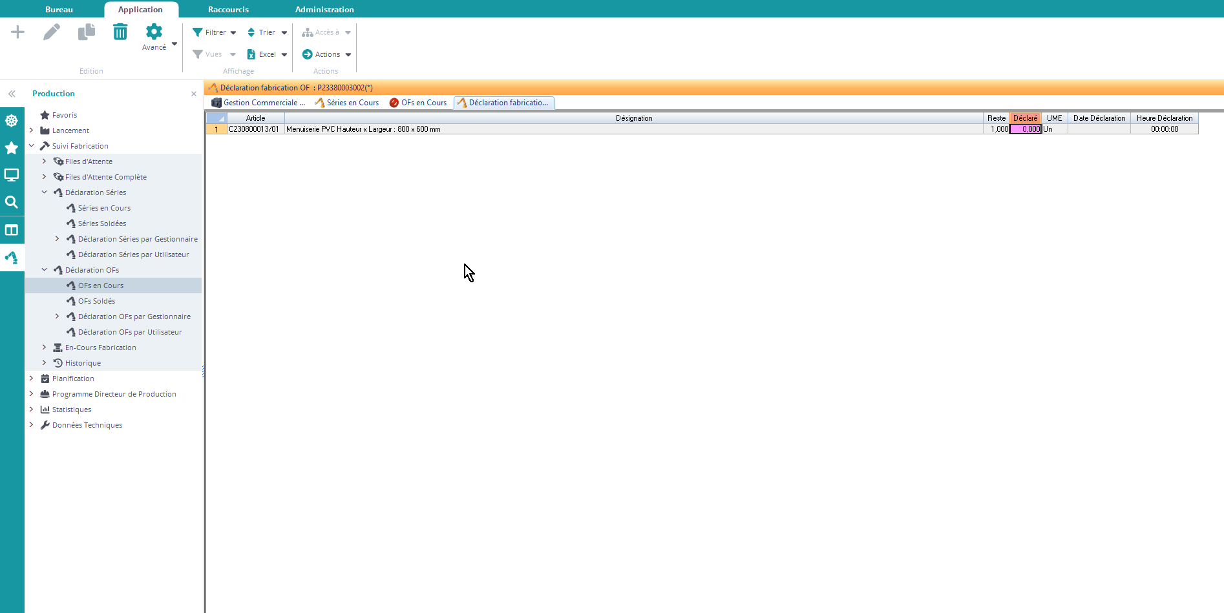Screen dimensions: 1224x613
Task: Expand the Planification tree node
Action: 32,379
